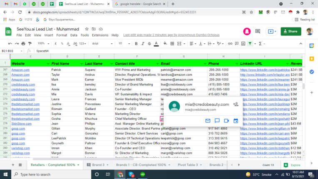Open the last edit history link

tap(171, 35)
